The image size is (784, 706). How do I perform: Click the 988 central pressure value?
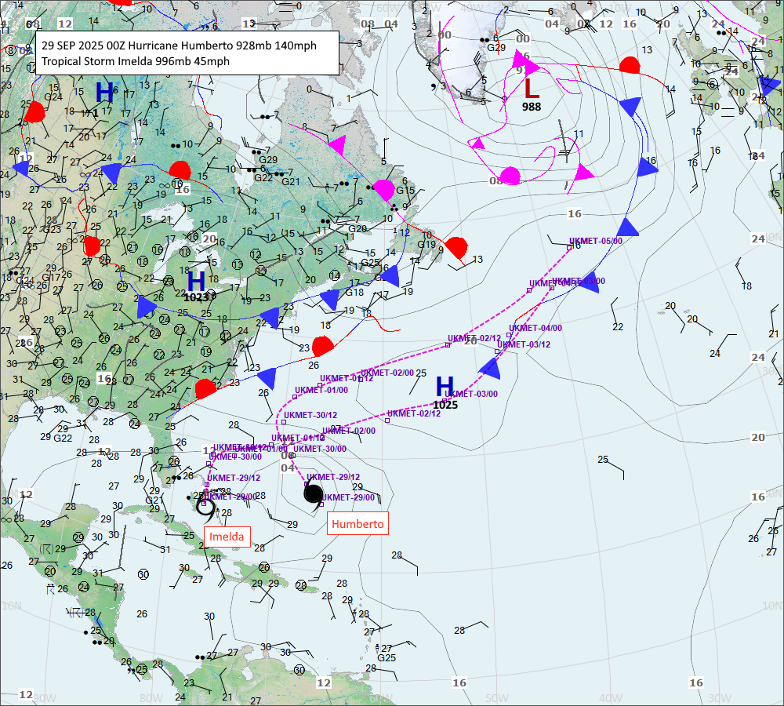[532, 107]
